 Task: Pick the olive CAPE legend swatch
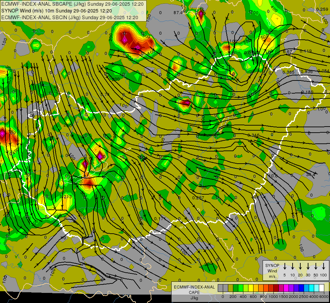tap(231, 288)
